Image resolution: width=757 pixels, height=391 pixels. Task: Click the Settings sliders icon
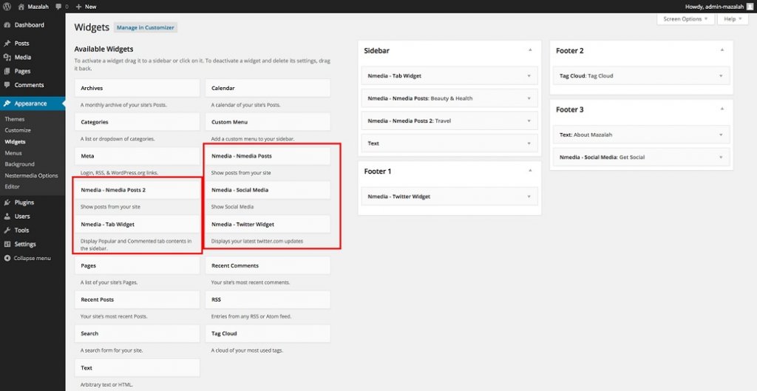click(7, 244)
